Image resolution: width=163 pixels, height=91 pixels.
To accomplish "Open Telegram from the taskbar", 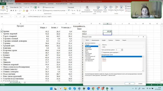I will (70, 88).
